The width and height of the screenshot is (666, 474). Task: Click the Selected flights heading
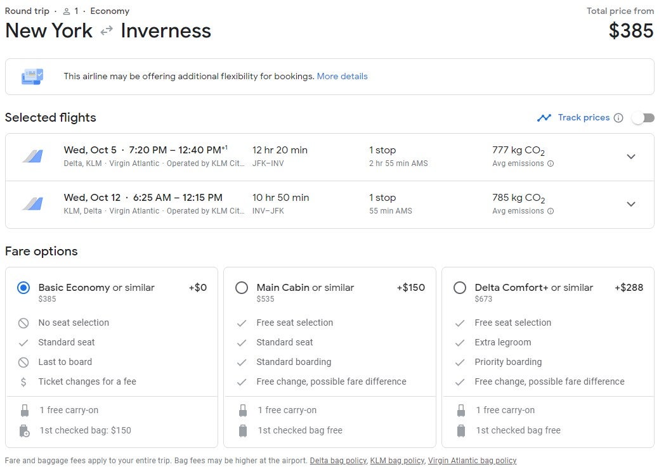(x=51, y=117)
